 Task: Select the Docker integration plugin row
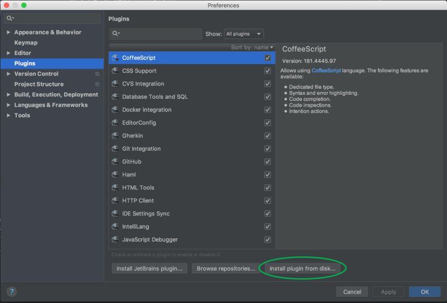[192, 109]
